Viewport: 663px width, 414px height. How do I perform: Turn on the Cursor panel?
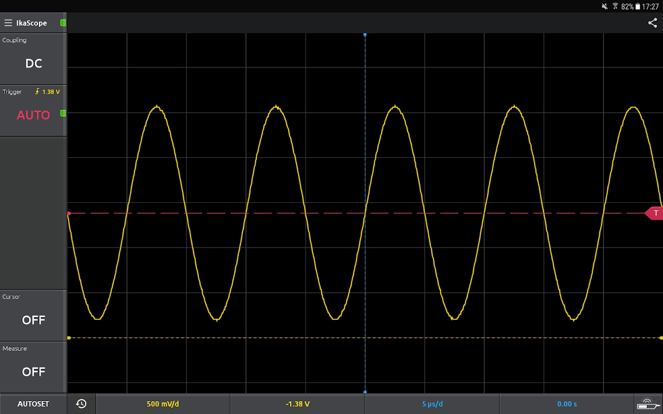(x=34, y=315)
